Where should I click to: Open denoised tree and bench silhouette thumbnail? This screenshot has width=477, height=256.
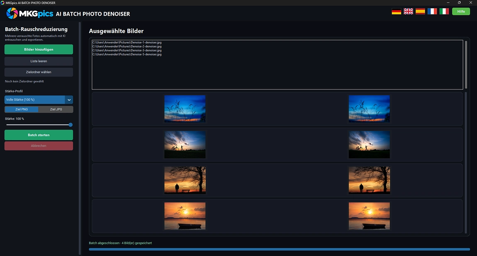tap(369, 180)
